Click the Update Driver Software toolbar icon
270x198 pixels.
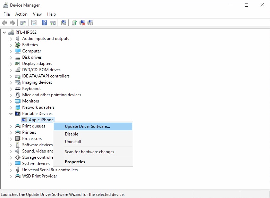pyautogui.click(x=74, y=23)
